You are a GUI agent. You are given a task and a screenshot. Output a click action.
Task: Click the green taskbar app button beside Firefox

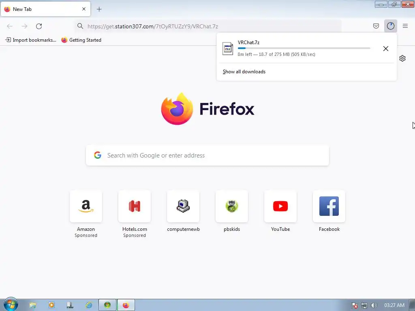click(x=107, y=305)
